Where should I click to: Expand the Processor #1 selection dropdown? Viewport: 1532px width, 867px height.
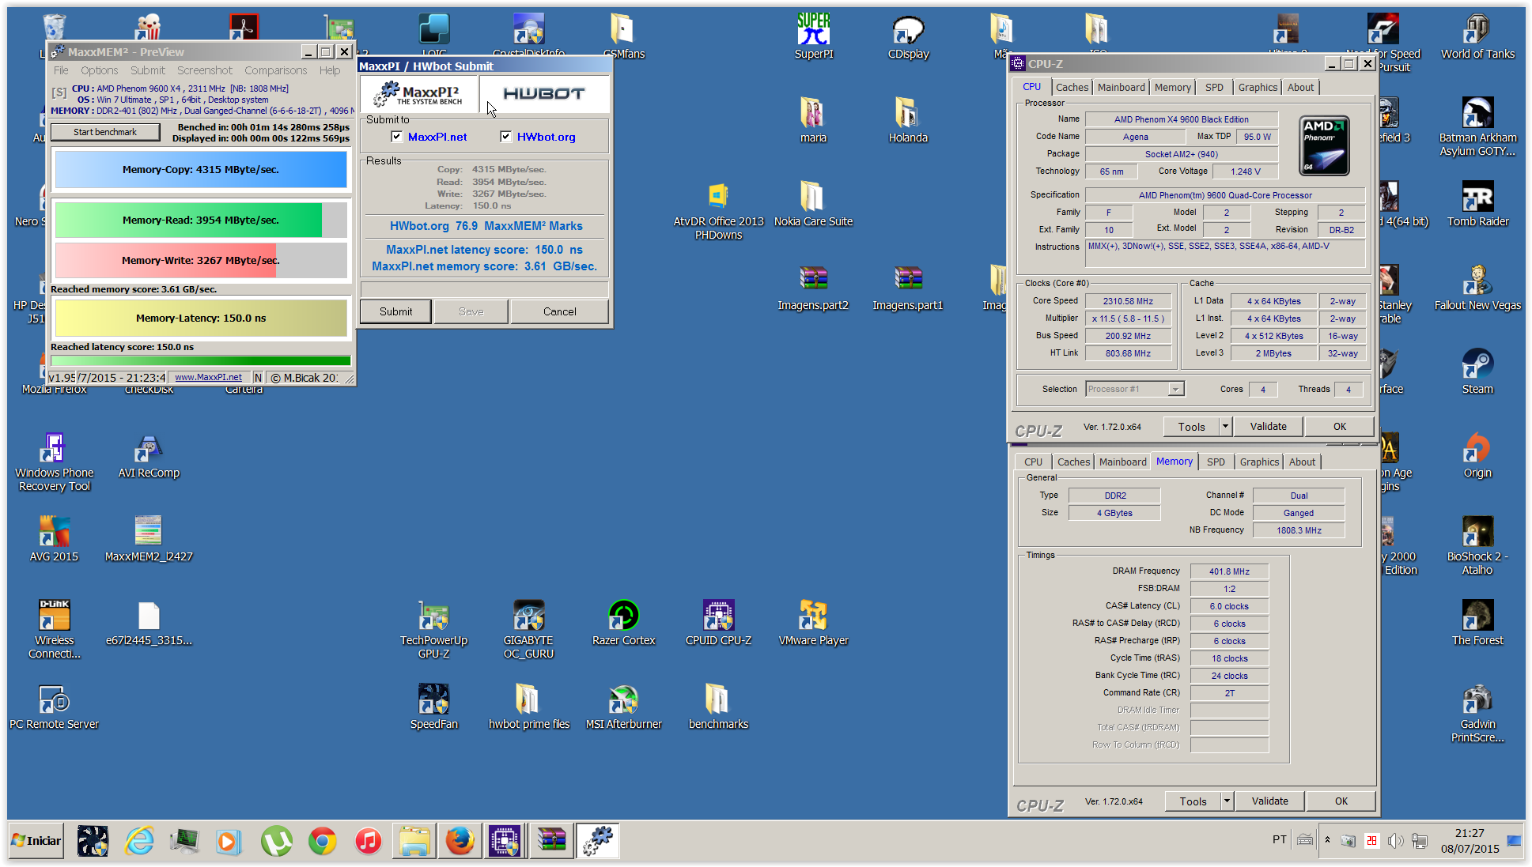pos(1176,389)
